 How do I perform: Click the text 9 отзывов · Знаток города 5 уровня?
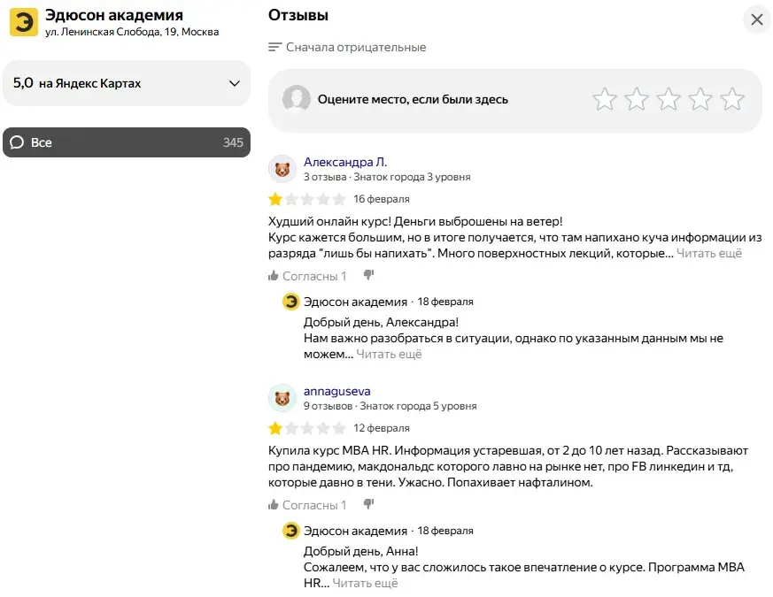point(390,406)
